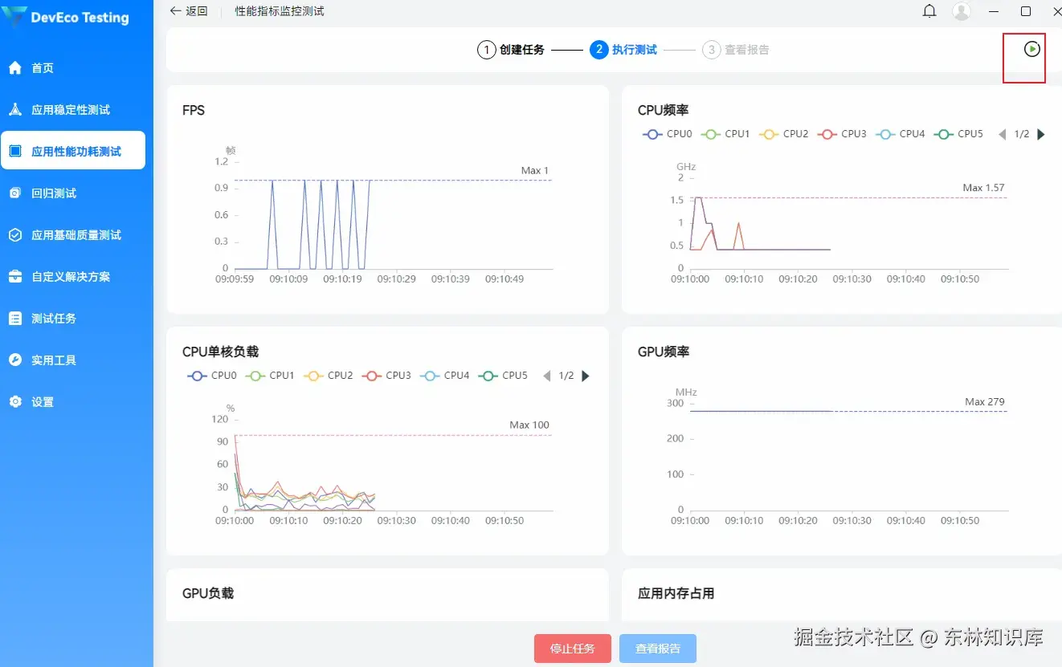Open the 设置 gear icon
This screenshot has height=667, width=1062.
tap(15, 402)
